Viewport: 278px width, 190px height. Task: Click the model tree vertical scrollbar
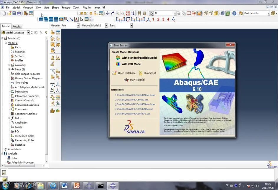click(x=47, y=97)
